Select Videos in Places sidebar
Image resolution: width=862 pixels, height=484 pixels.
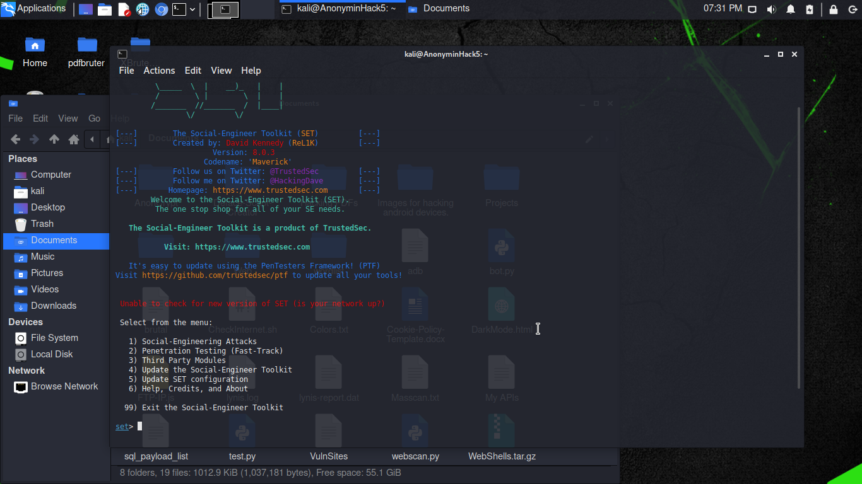(56, 289)
